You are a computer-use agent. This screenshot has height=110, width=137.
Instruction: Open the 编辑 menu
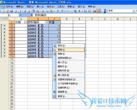point(20,7)
